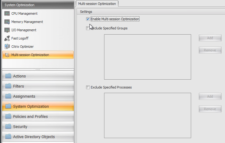Expand the Security section
This screenshot has height=143, width=225.
pos(38,126)
